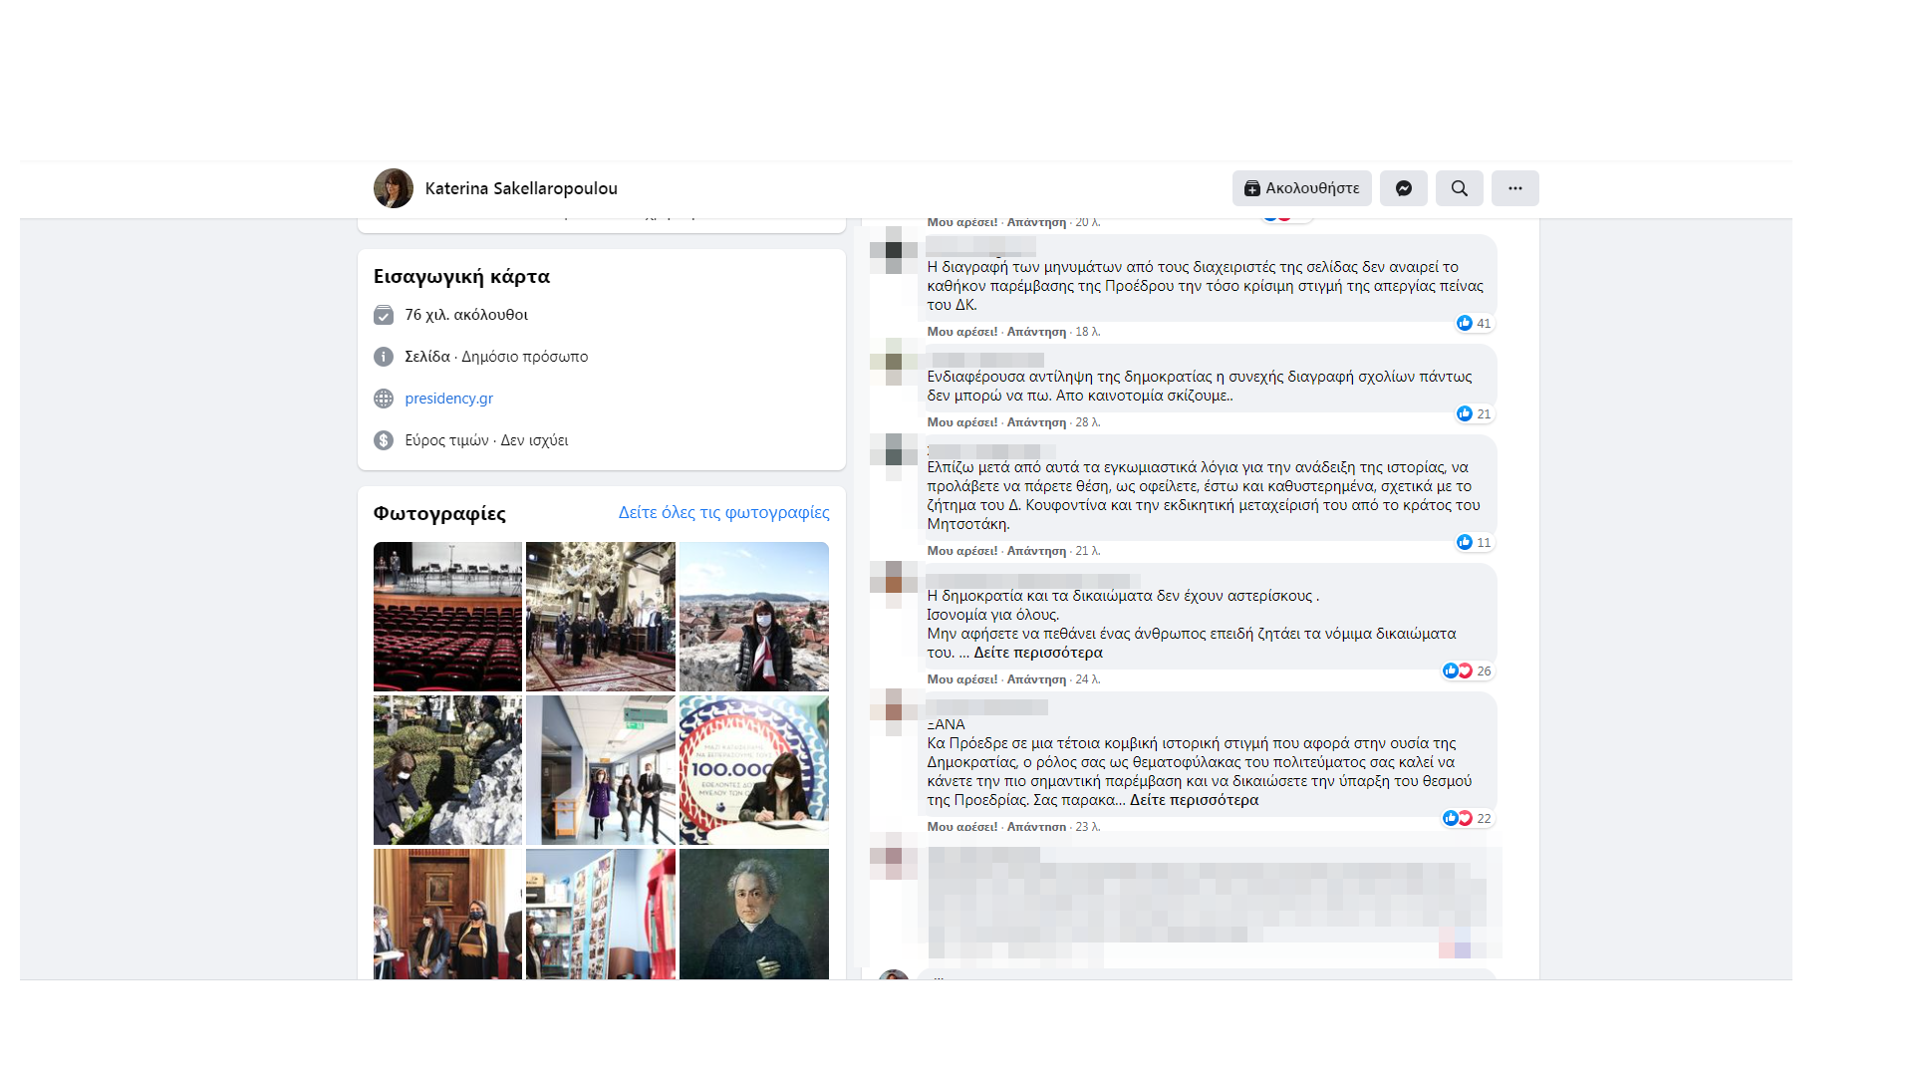View the 41 like reactions
1913x1076 pixels.
coord(1474,323)
